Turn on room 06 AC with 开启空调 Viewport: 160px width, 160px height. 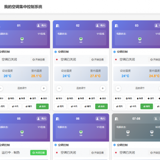pyautogui.click(x=98, y=153)
